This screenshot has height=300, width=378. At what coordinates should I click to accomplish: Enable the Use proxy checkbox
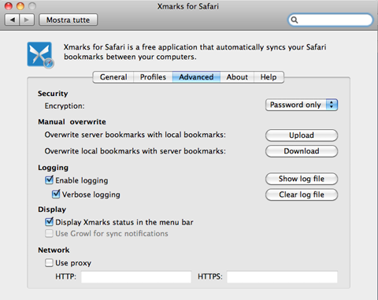(49, 263)
